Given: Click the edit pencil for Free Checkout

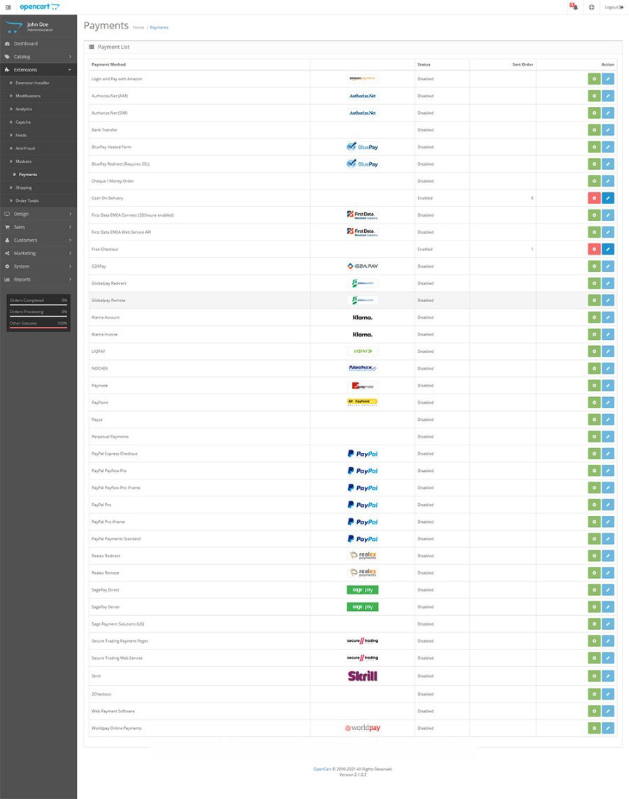Looking at the screenshot, I should (608, 249).
